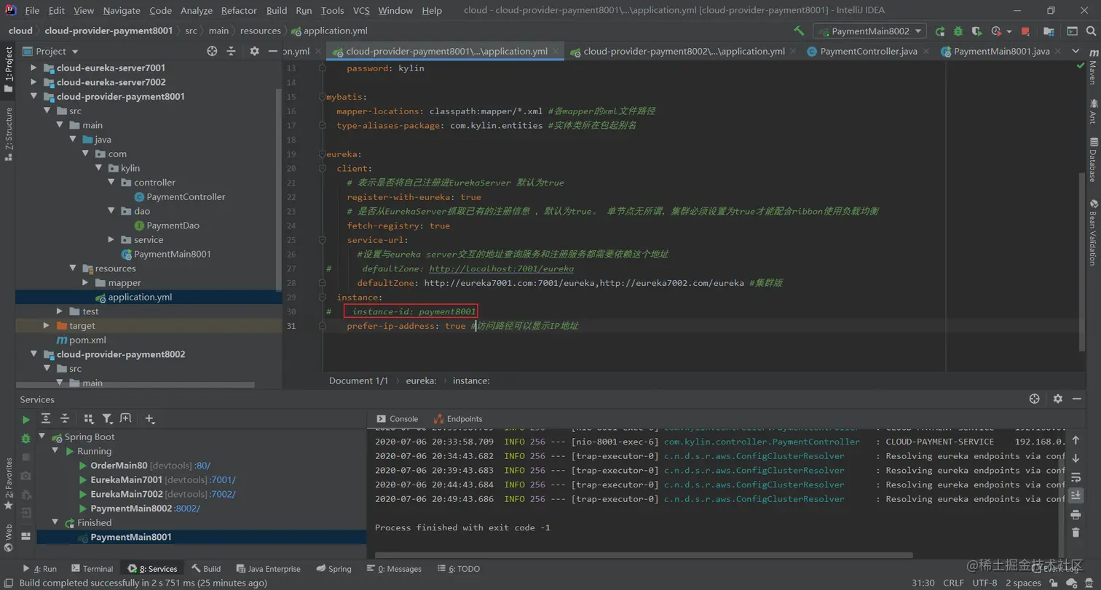Toggle scroll to end in console
The width and height of the screenshot is (1101, 590).
1076,495
